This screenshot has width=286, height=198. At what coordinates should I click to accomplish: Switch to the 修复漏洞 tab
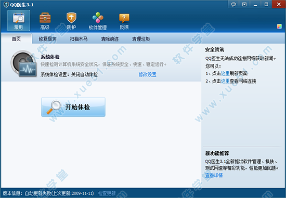pos(47,39)
